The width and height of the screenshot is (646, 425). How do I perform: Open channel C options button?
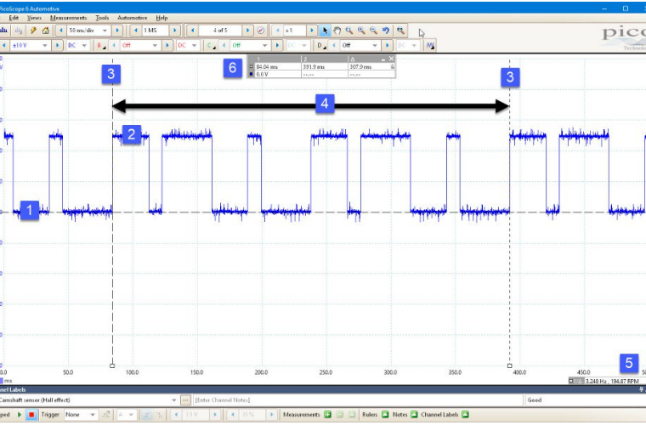coord(211,45)
